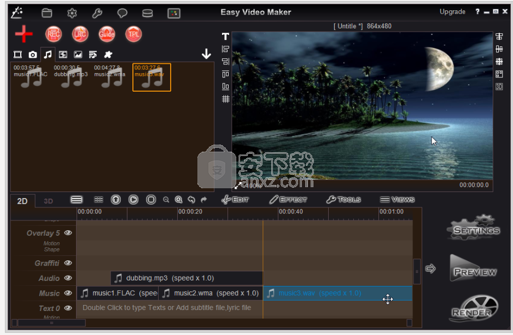
Task: Click the Settings gear button
Action: tap(474, 228)
